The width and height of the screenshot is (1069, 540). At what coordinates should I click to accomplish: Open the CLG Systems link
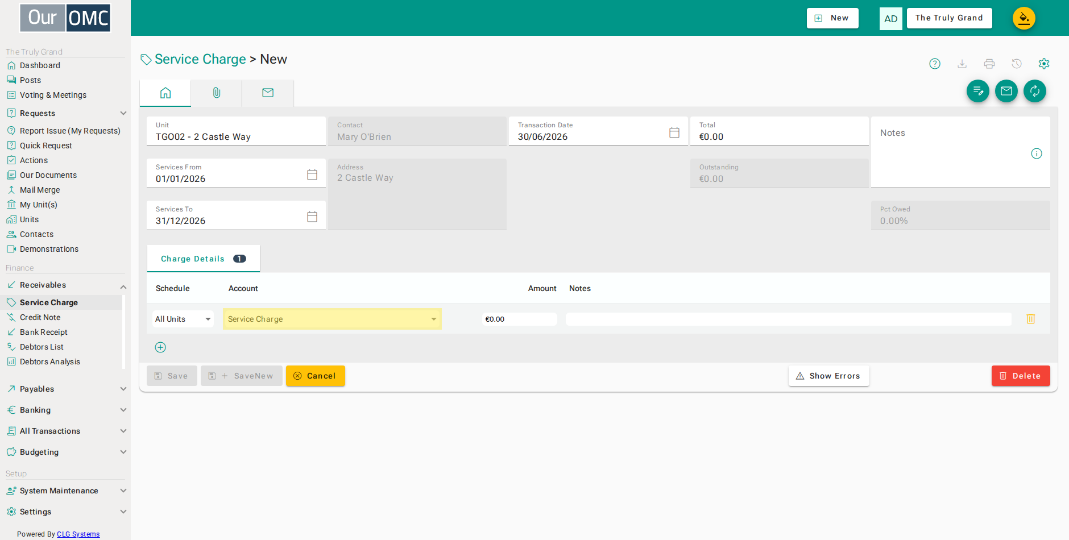[78, 534]
